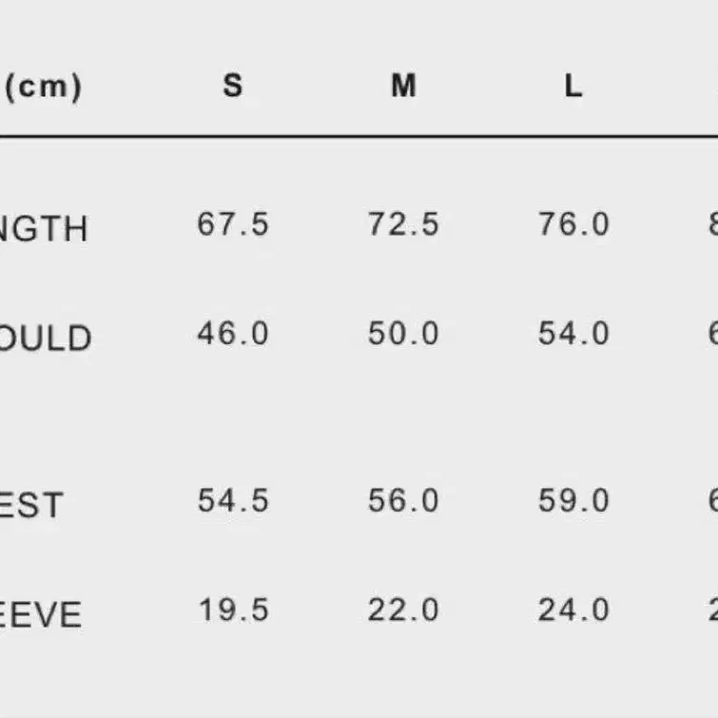The height and width of the screenshot is (718, 718).
Task: Click the 50.0 shoulder value for M
Action: click(403, 334)
